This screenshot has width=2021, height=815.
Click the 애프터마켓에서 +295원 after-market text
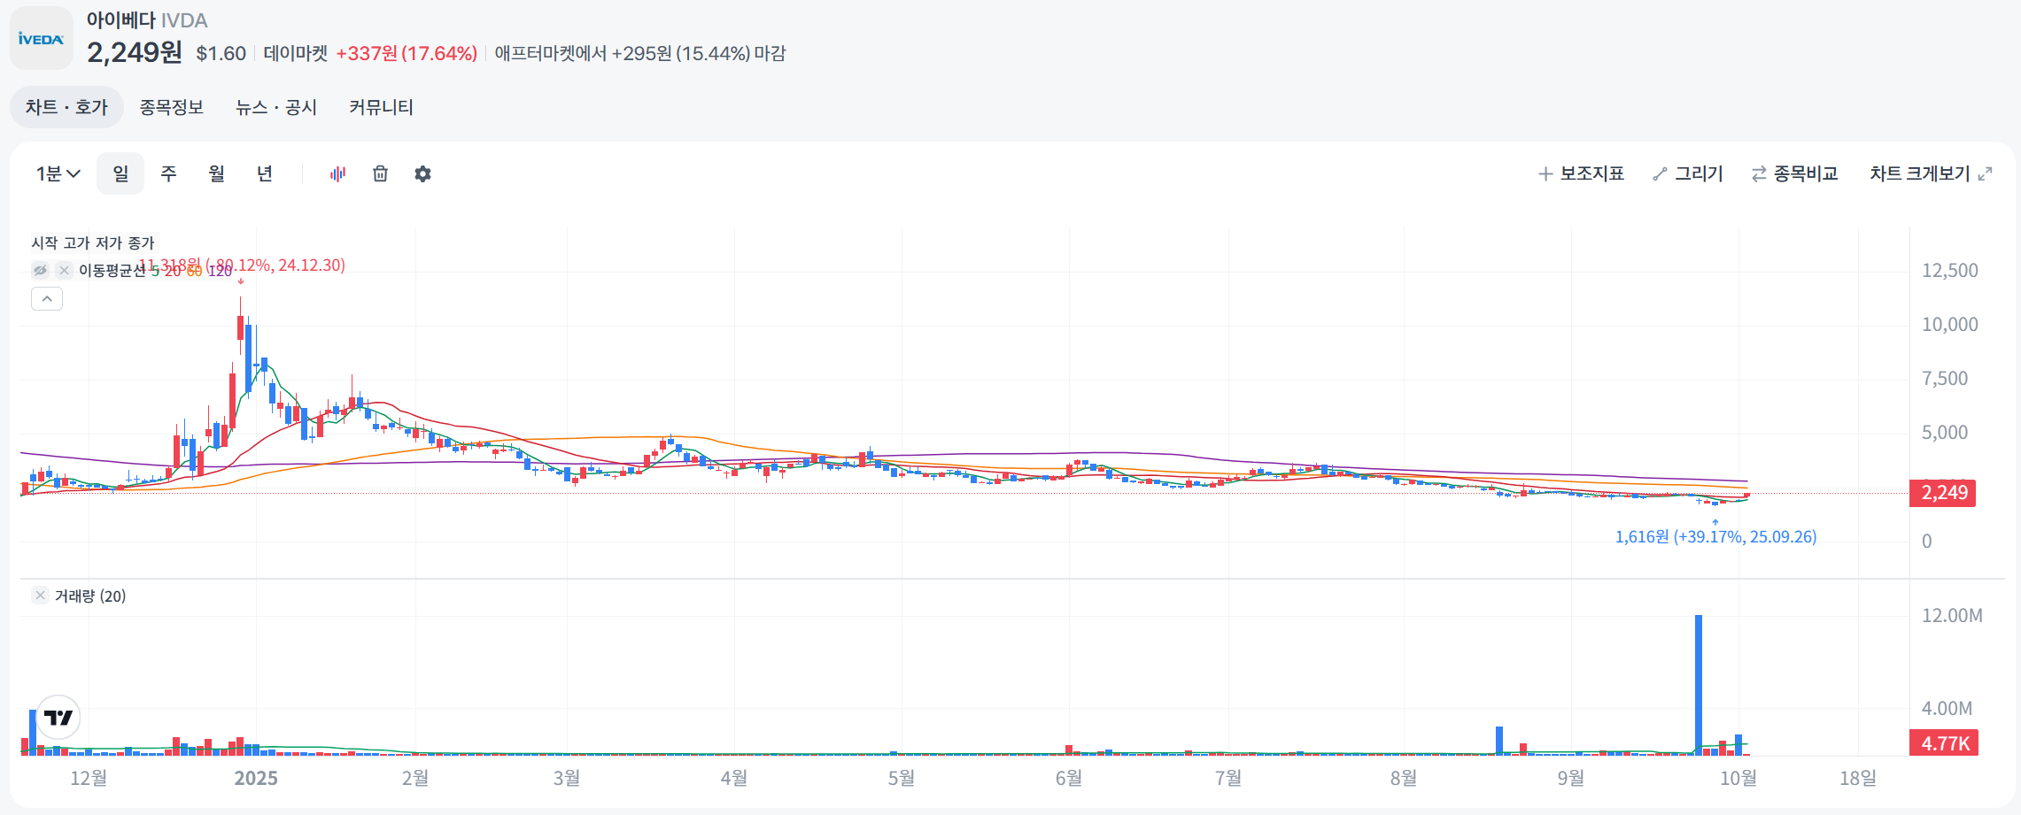[640, 54]
